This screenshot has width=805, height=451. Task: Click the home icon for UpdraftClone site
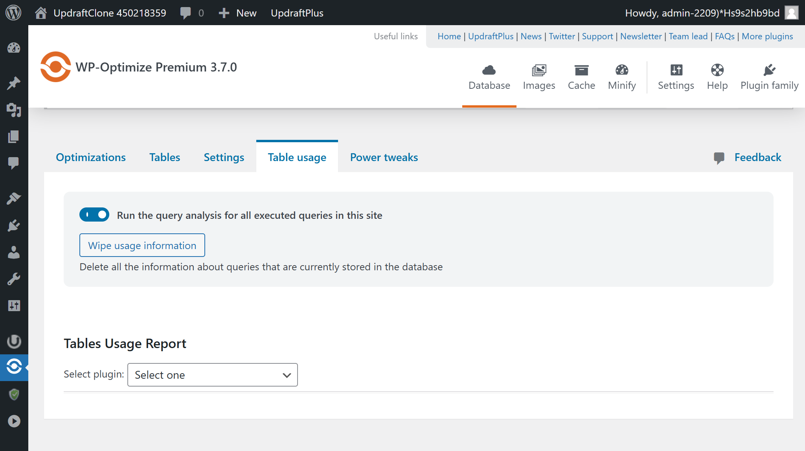41,13
